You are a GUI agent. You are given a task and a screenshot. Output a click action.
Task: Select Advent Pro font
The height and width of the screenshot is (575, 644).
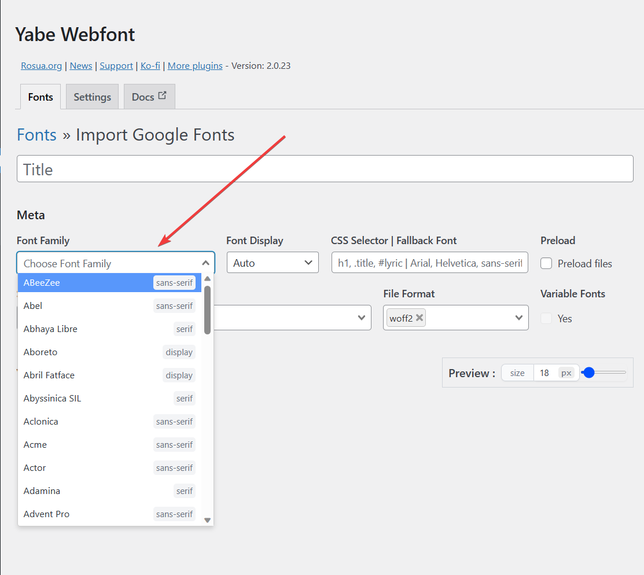click(x=109, y=514)
